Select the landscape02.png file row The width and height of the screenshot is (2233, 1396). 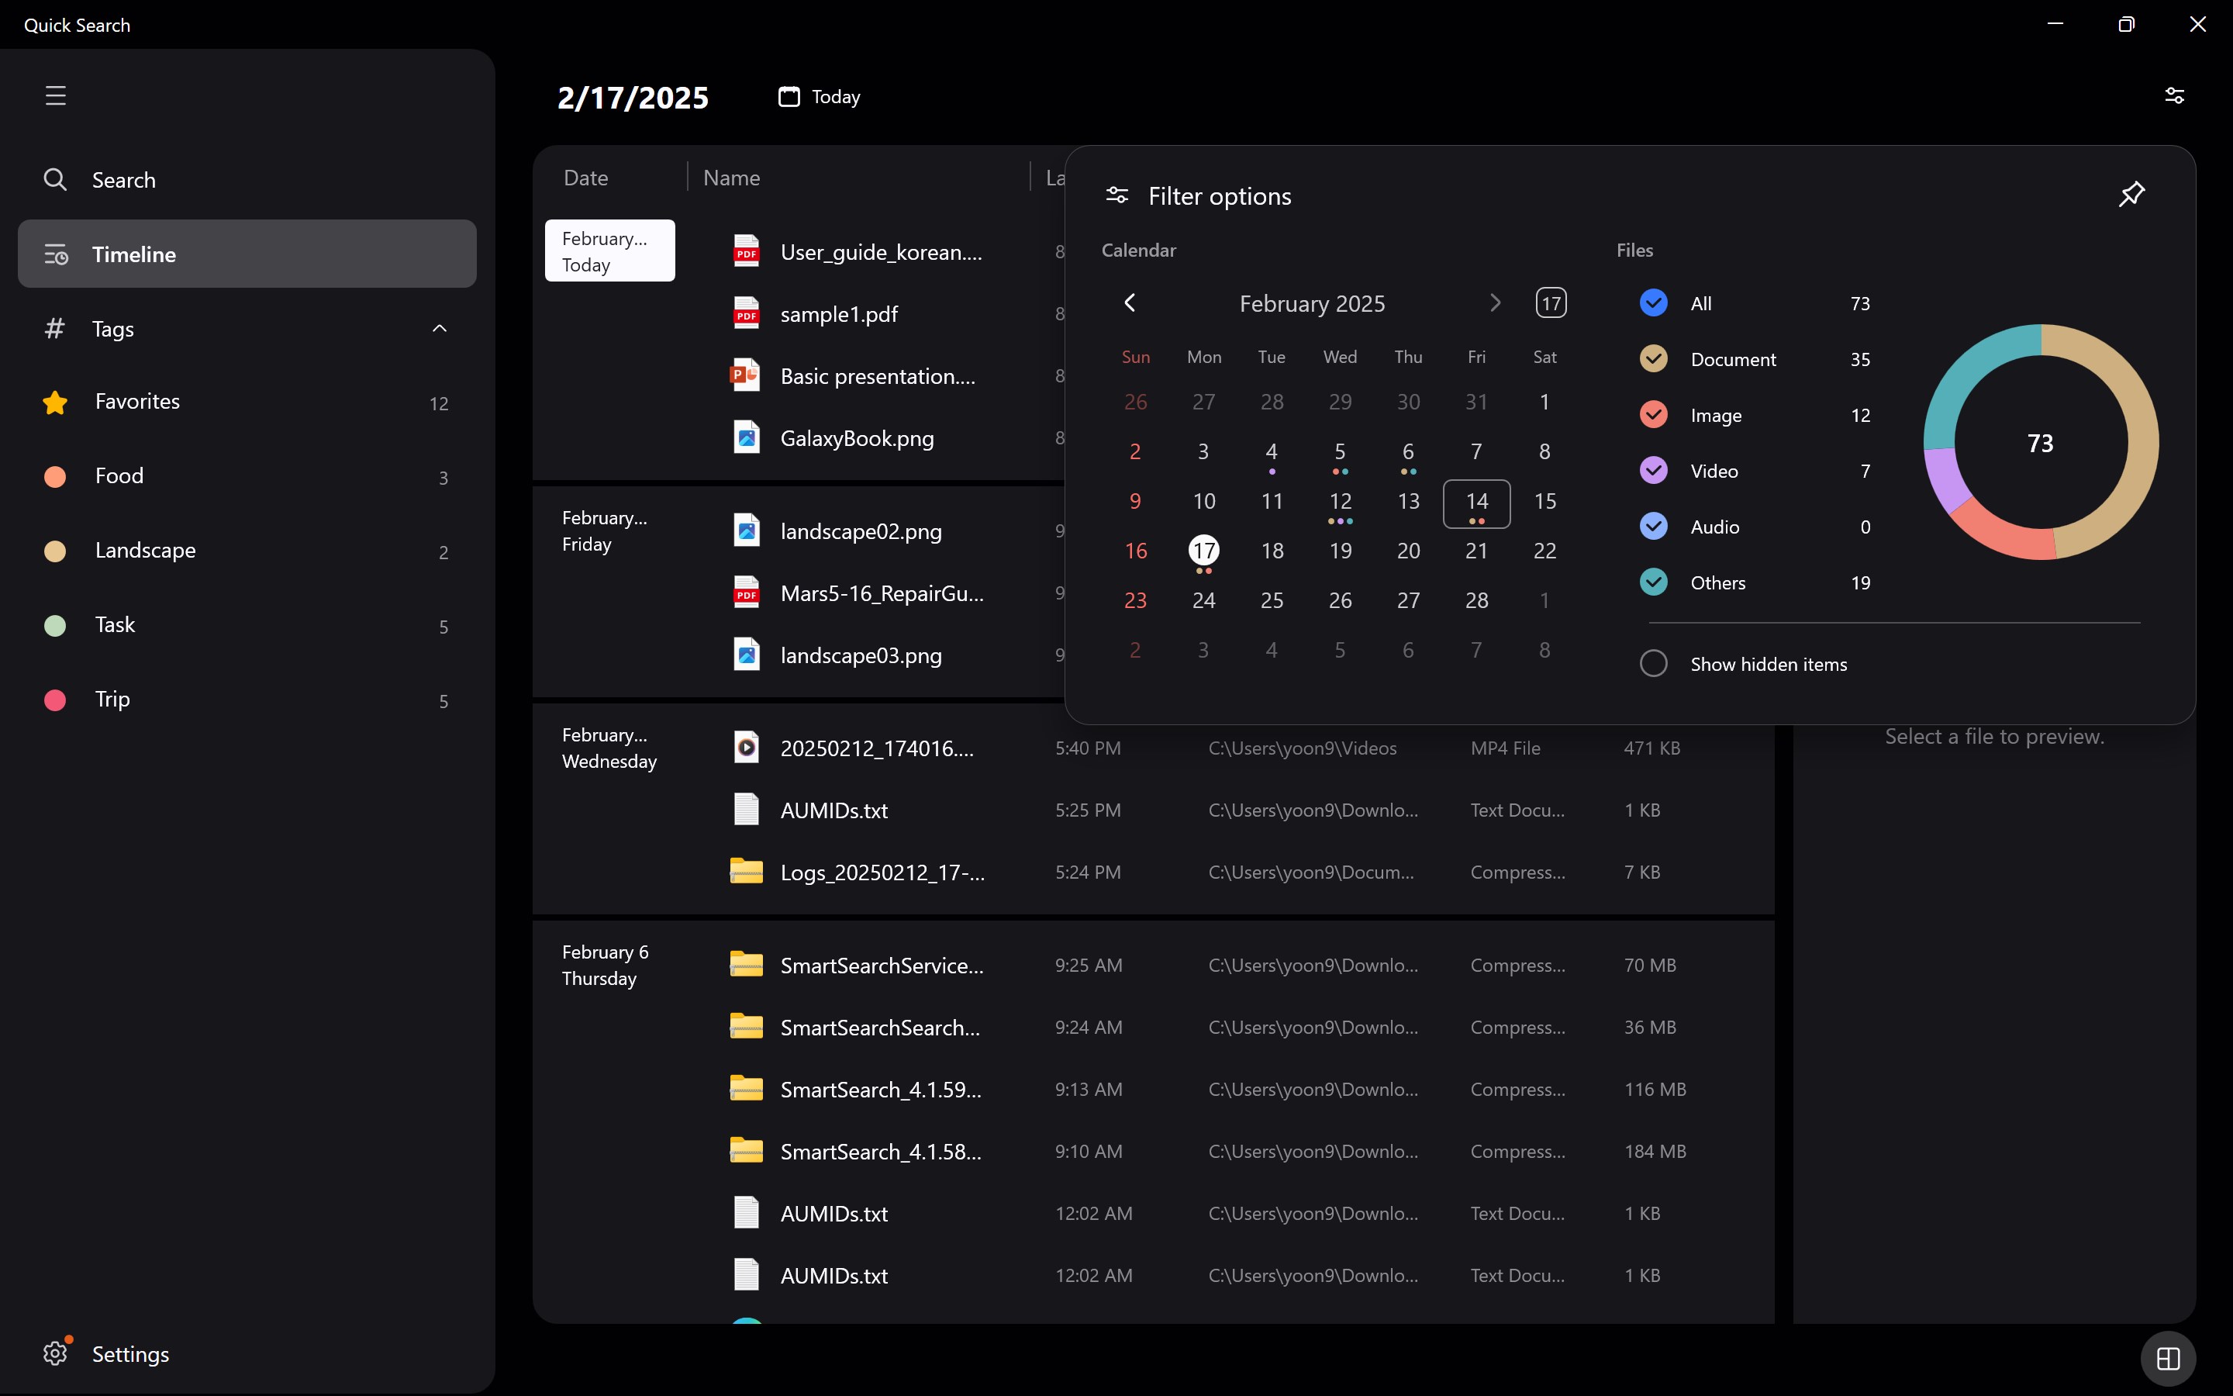pyautogui.click(x=860, y=532)
